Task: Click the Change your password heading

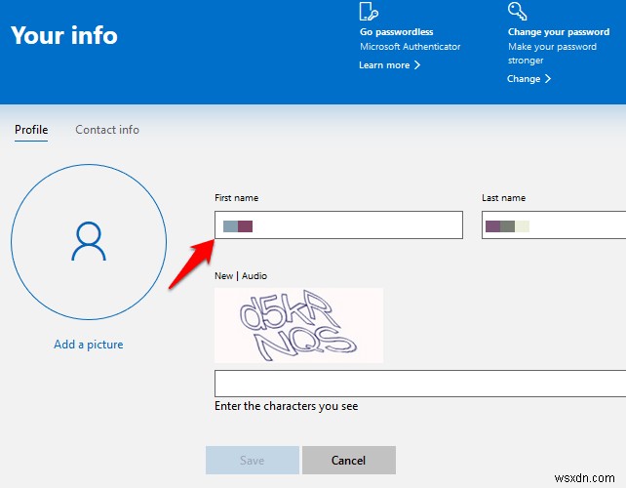Action: pos(559,32)
